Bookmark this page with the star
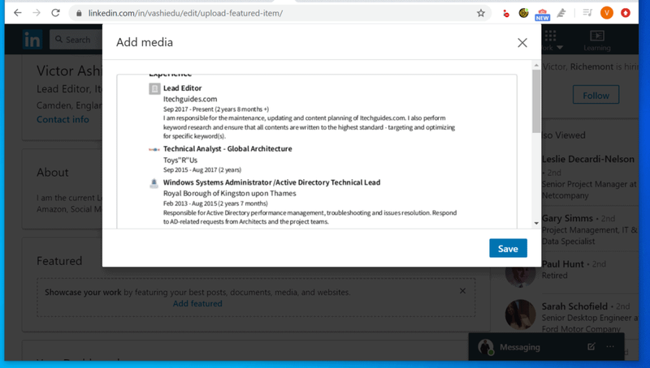650x368 pixels. (x=481, y=13)
